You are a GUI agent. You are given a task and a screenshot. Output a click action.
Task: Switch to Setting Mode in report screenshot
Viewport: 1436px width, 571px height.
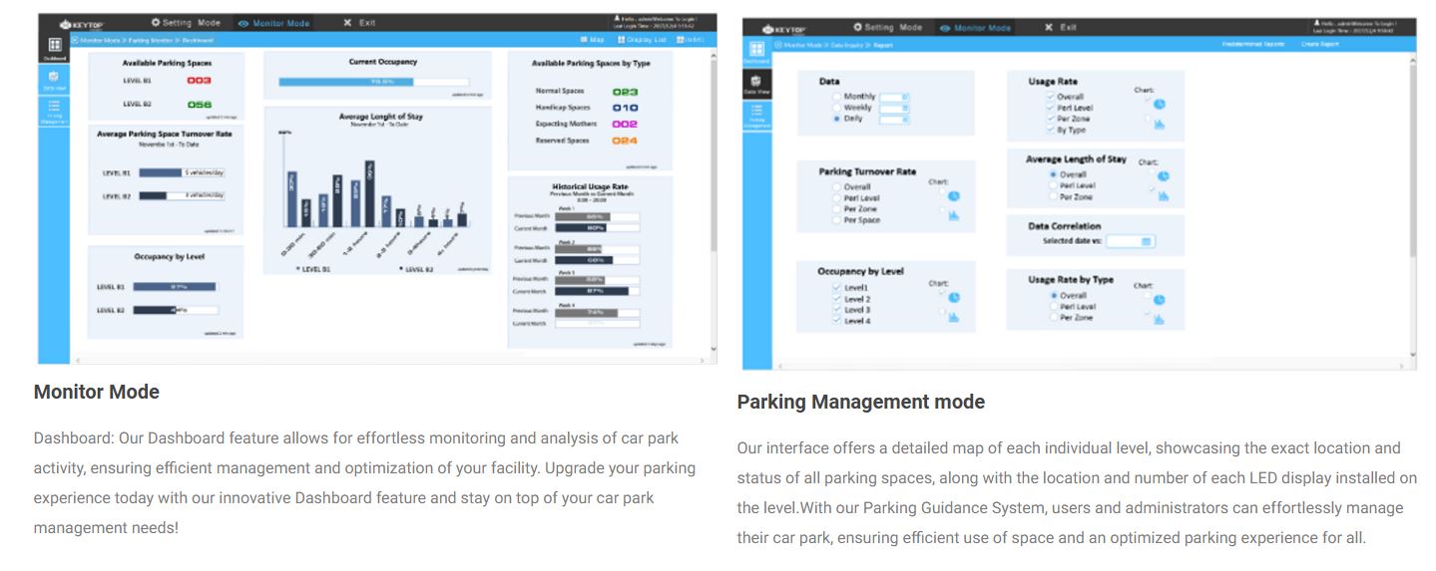(887, 27)
